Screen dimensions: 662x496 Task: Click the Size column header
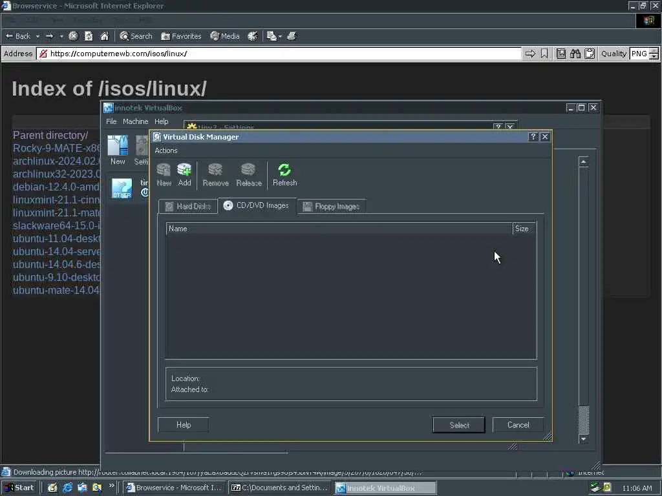524,229
